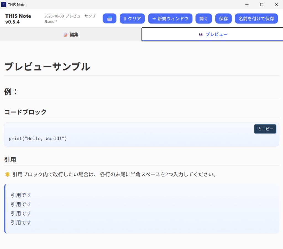This screenshot has width=283, height=249.
Task: Copy code block with コピー button
Action: [265, 129]
